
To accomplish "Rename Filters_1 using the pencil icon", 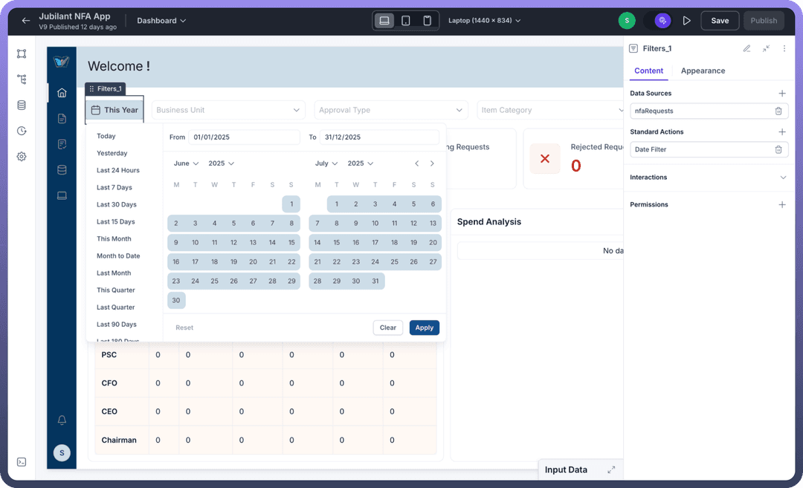I will click(x=747, y=48).
